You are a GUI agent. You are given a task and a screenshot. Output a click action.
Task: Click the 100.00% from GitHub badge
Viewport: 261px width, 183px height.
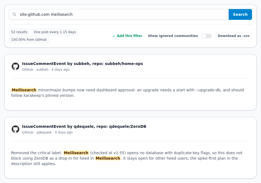pyautogui.click(x=29, y=40)
